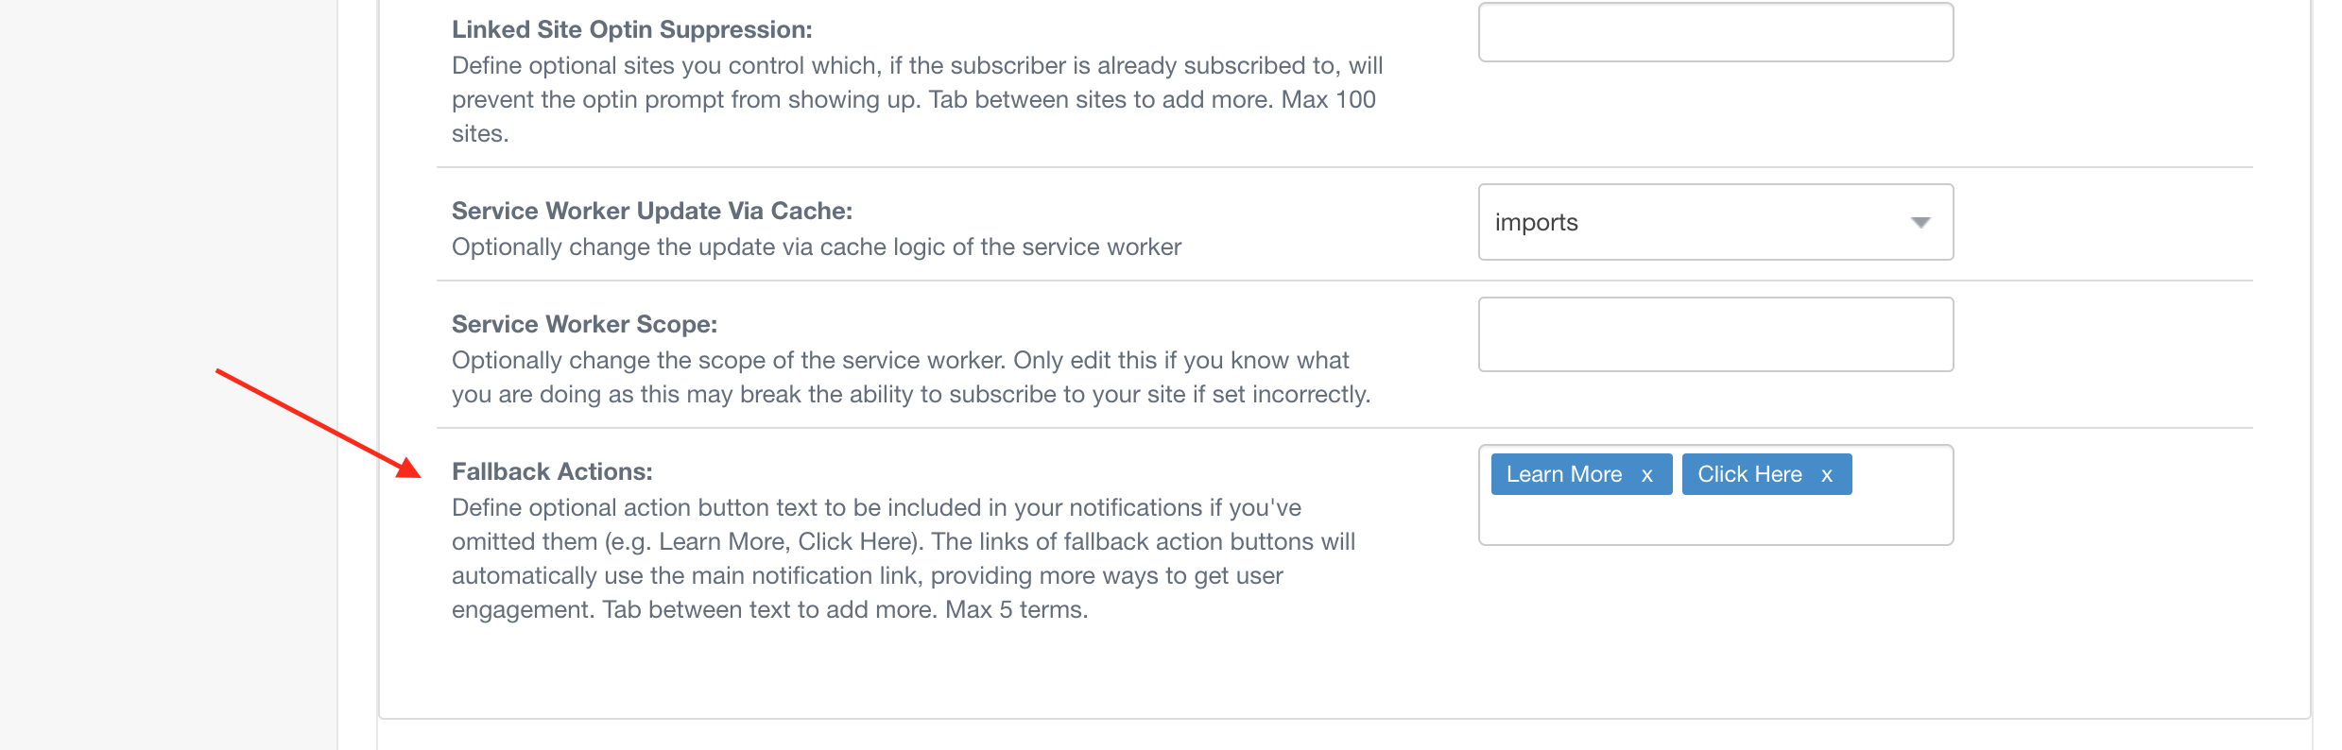
Task: Click the Linked Site Optin Suppression heading
Action: 631,29
